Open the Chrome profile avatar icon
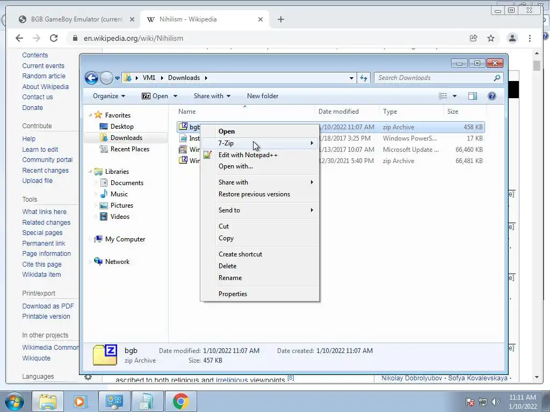Viewport: 550px width, 412px height. pos(512,38)
